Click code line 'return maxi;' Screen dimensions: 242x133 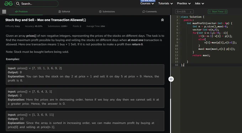(x=201, y=55)
